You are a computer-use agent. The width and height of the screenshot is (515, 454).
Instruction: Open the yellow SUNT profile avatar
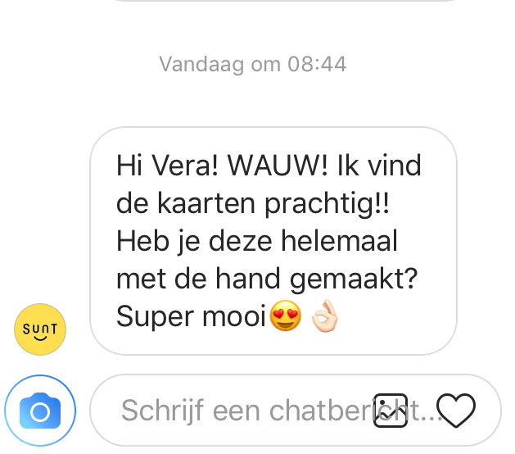click(40, 329)
